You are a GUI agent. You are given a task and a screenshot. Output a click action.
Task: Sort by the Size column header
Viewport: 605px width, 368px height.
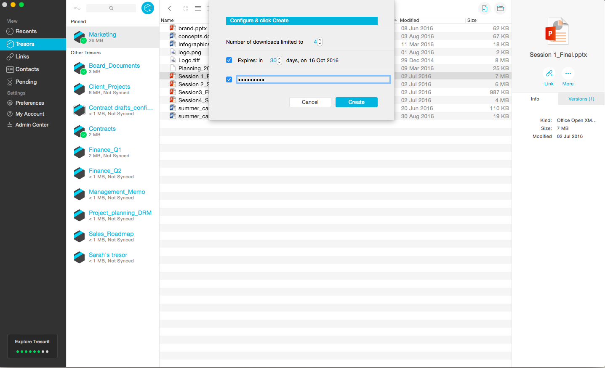(x=488, y=20)
